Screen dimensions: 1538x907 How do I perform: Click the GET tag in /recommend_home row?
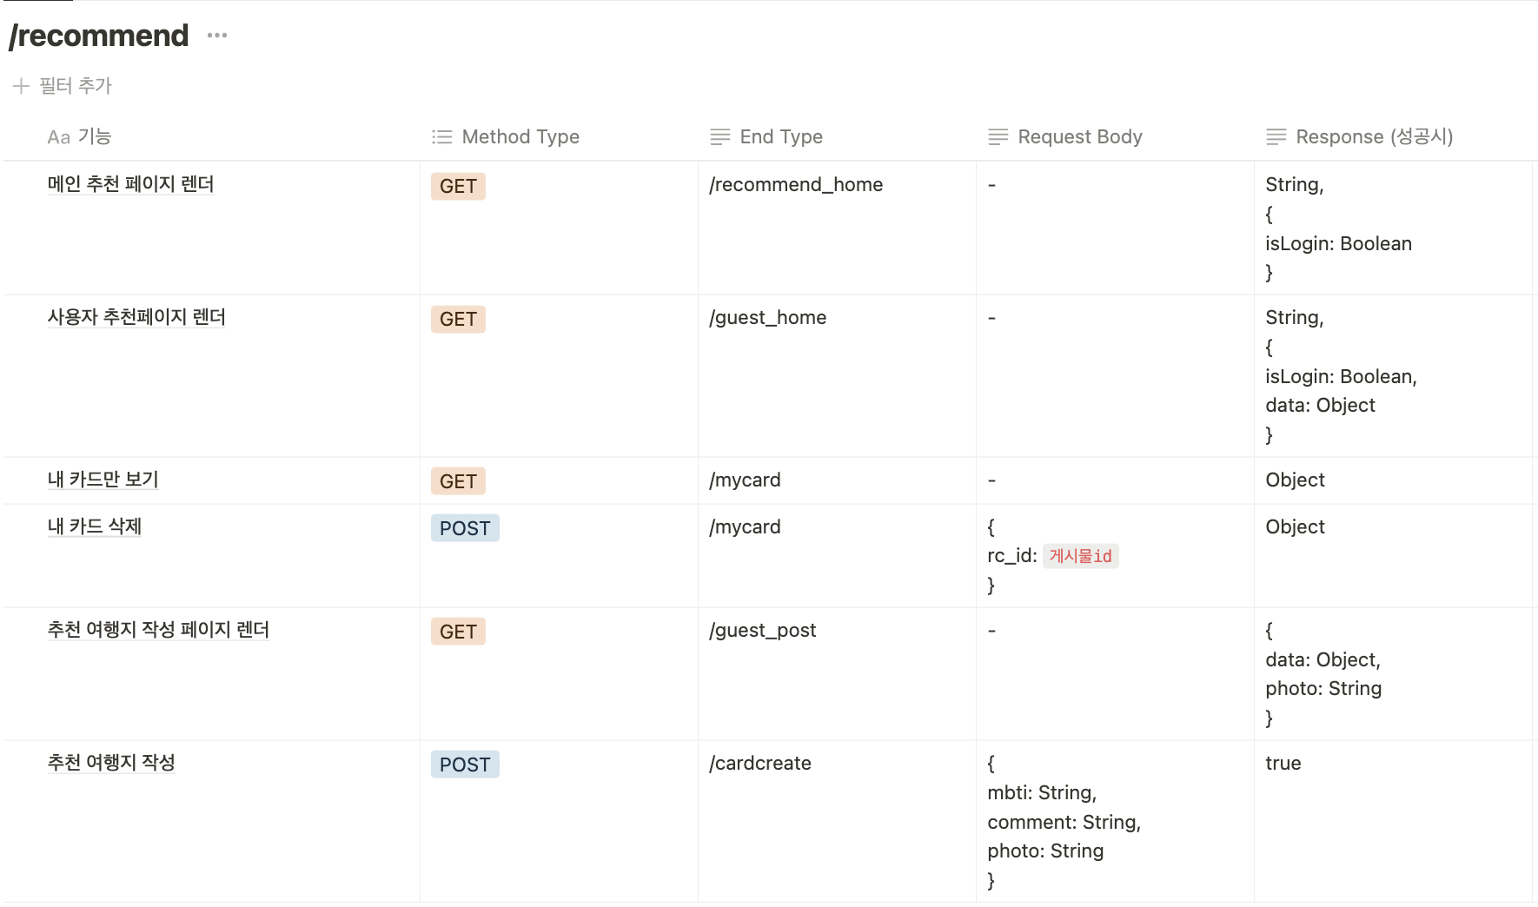[458, 186]
